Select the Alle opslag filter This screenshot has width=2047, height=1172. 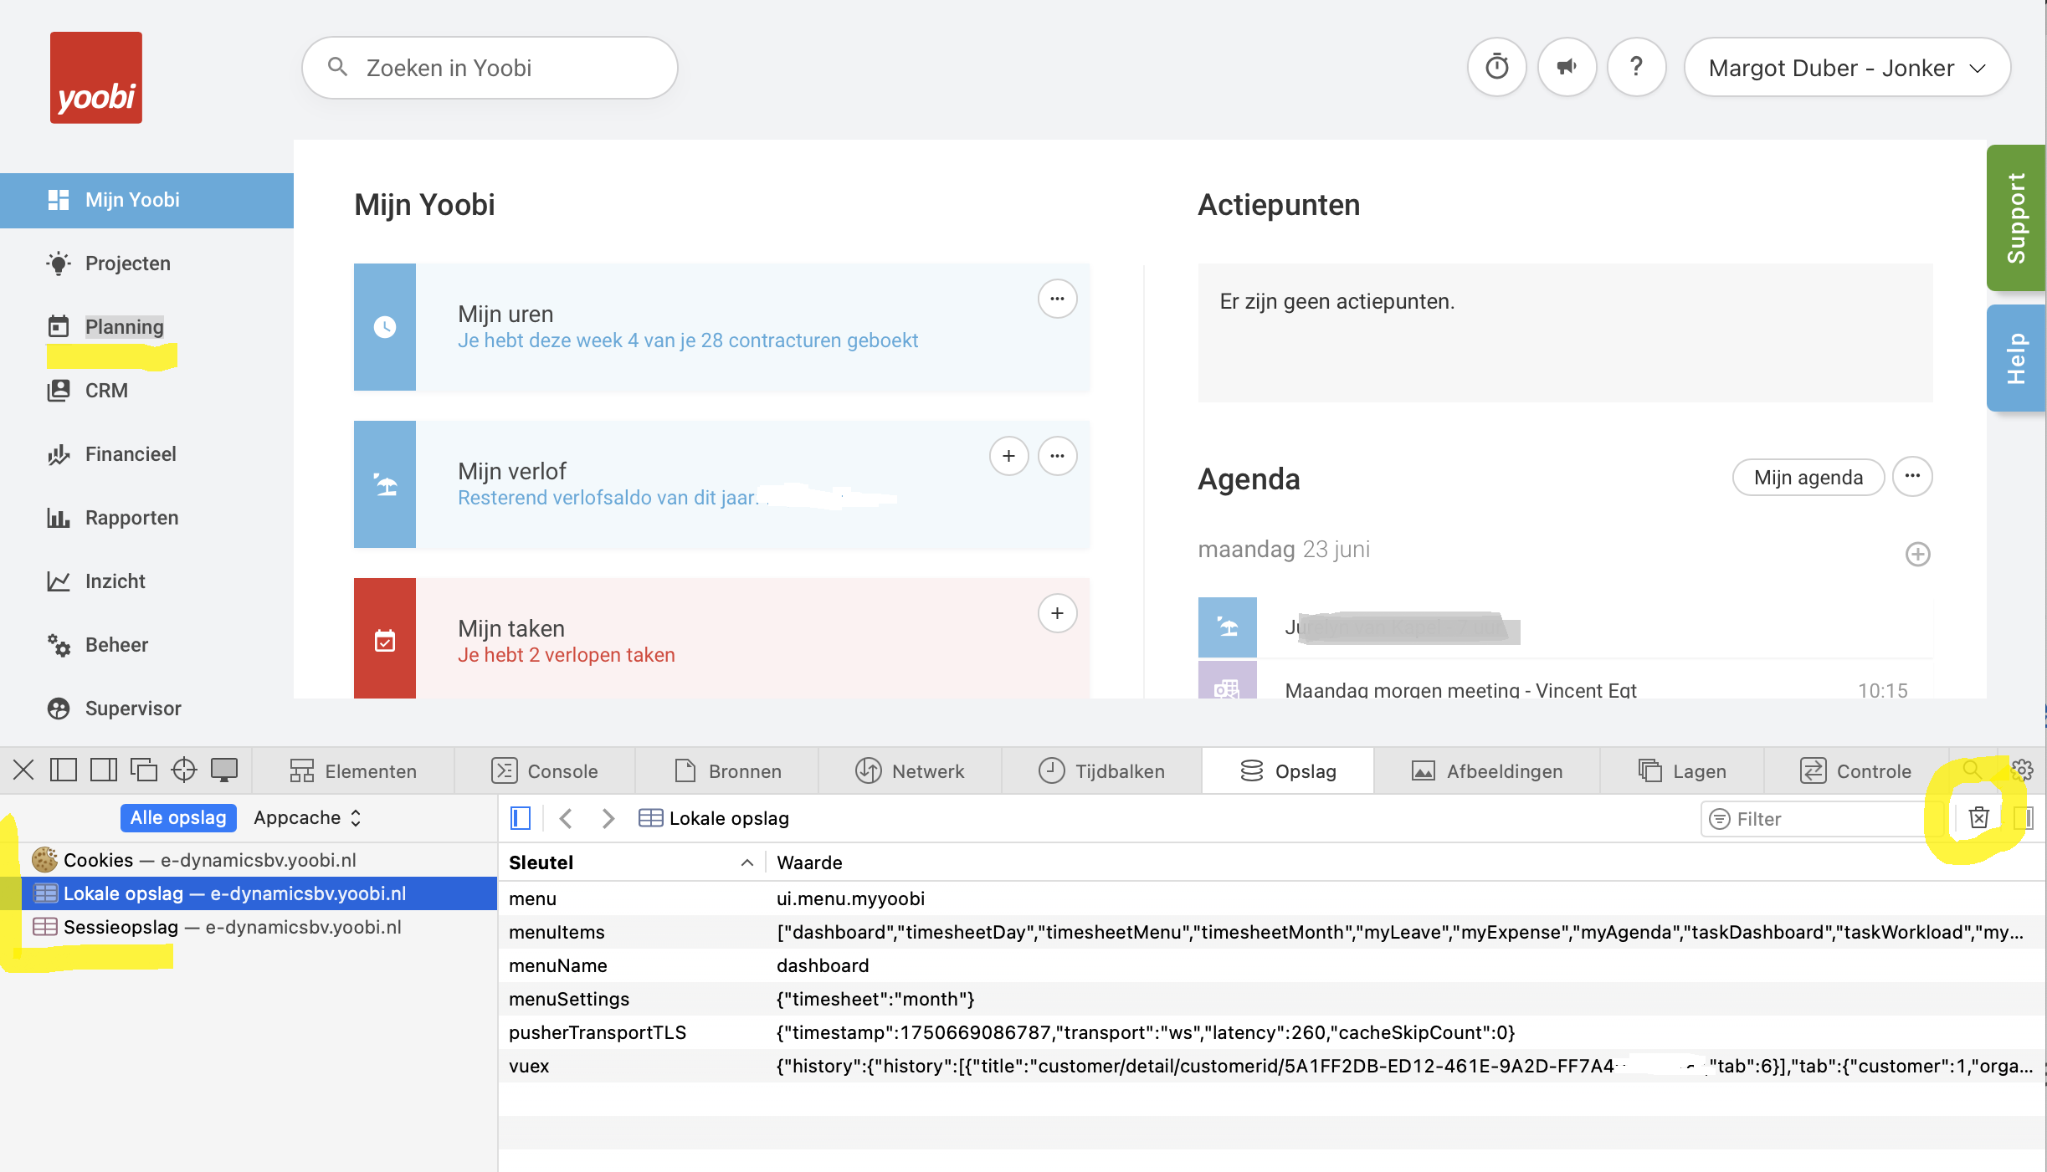click(178, 818)
